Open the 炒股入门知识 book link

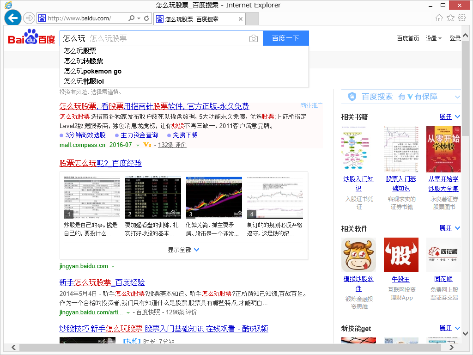358,184
